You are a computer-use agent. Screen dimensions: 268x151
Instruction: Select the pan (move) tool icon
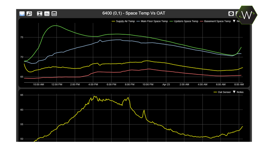tap(22, 14)
